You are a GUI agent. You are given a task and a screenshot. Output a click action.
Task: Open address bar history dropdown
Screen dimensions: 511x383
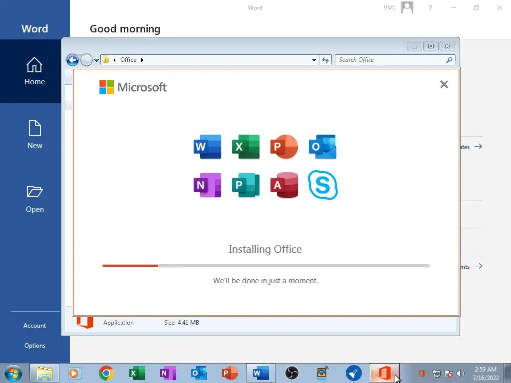(314, 60)
